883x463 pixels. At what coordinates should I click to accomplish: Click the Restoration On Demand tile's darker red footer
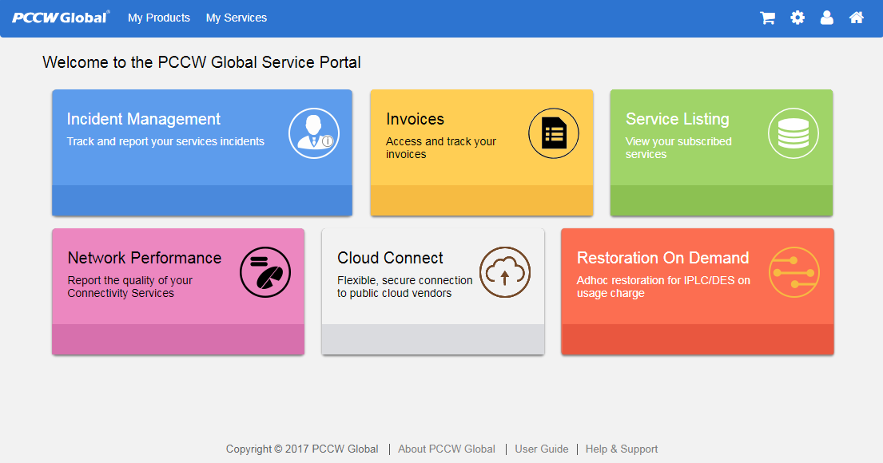pyautogui.click(x=697, y=339)
